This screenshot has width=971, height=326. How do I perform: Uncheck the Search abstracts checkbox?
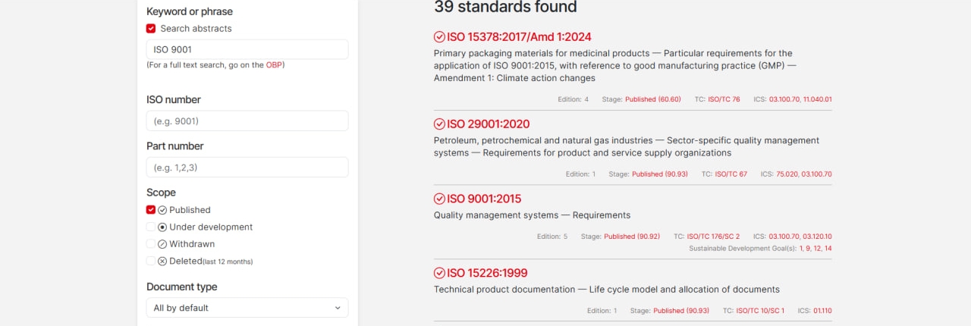[151, 29]
